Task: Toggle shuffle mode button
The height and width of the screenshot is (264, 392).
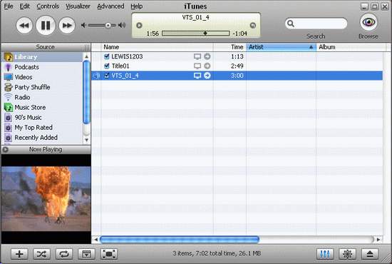Action: click(42, 254)
